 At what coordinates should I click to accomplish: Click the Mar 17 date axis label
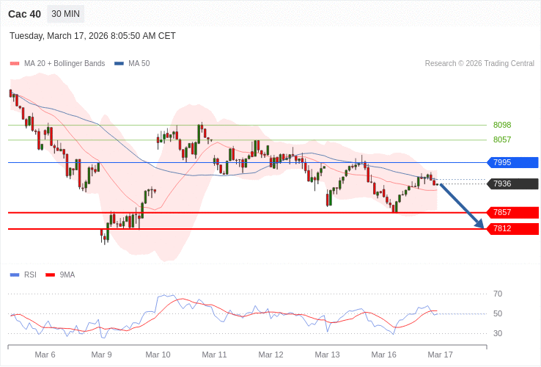(x=440, y=355)
